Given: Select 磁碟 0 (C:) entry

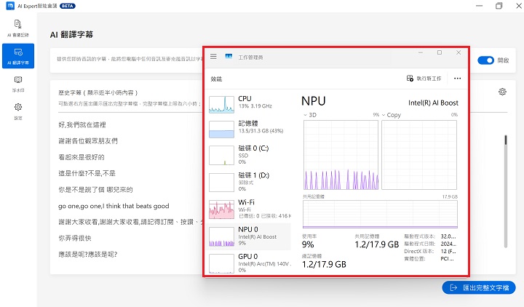Looking at the screenshot, I should pyautogui.click(x=249, y=155).
